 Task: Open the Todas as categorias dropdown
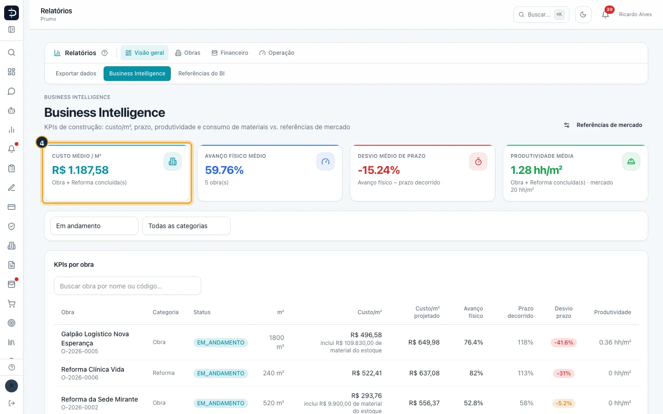[x=186, y=226]
